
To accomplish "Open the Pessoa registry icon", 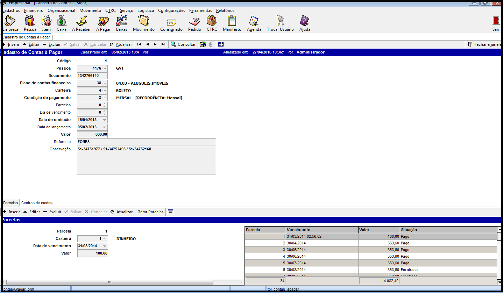I will click(30, 22).
